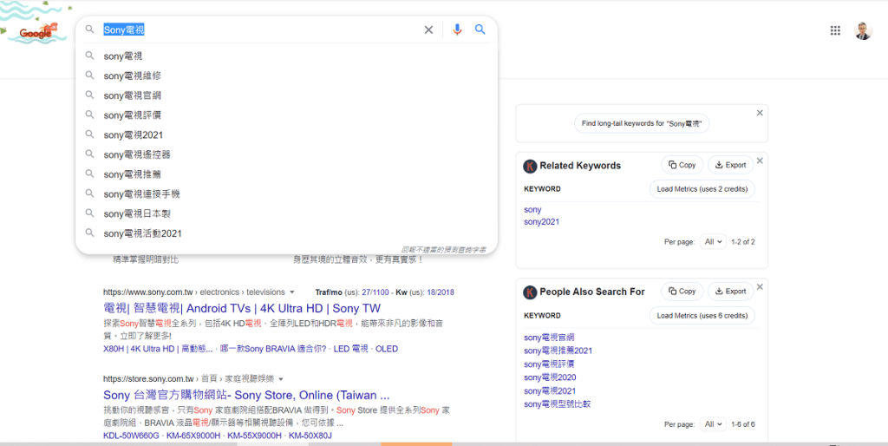Select suggestion sony電視官網

pos(286,95)
